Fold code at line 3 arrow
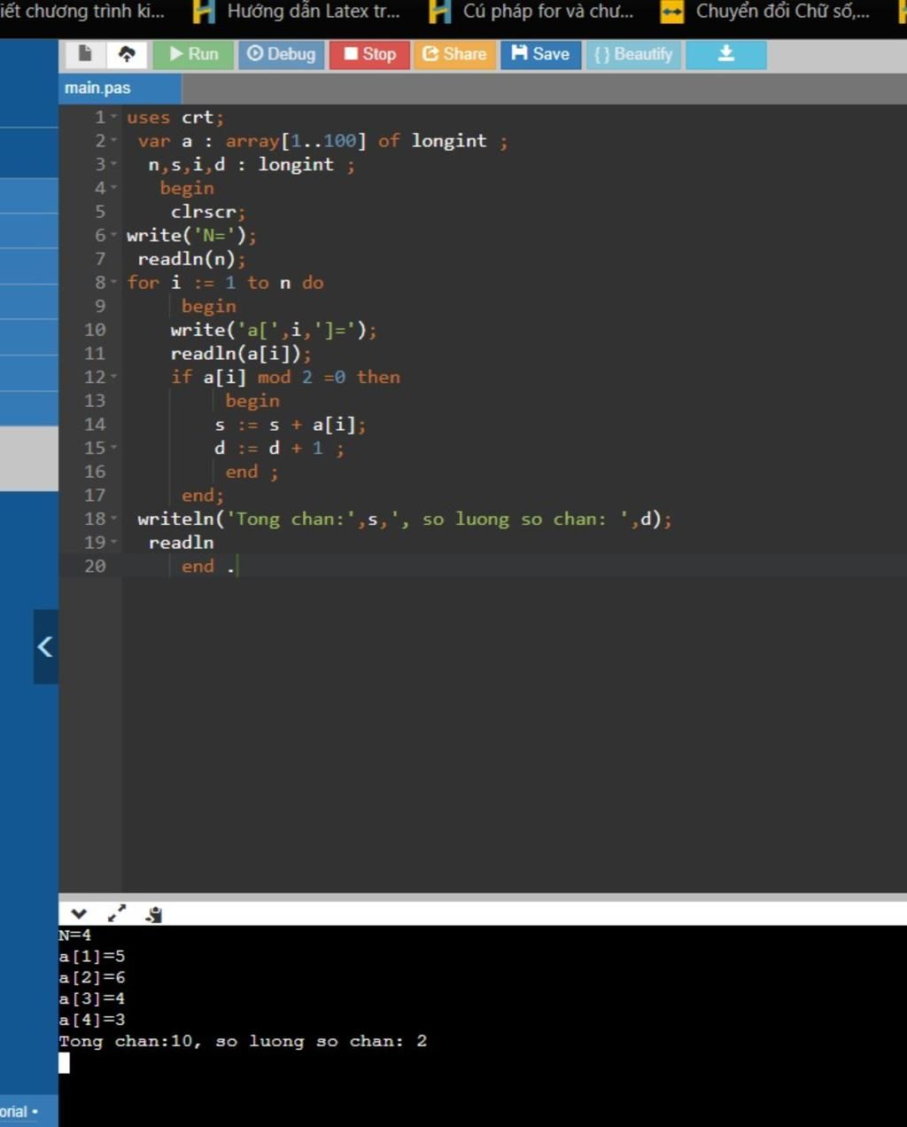The image size is (907, 1127). [113, 164]
